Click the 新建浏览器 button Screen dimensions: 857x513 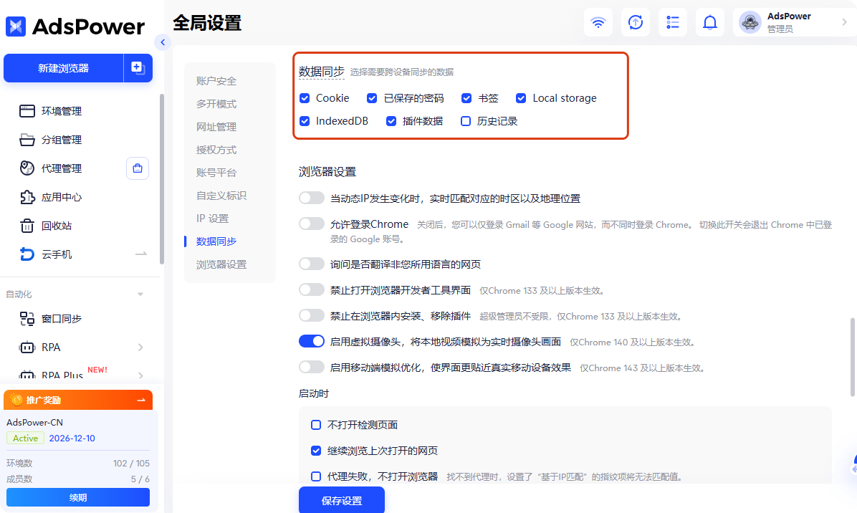[63, 68]
